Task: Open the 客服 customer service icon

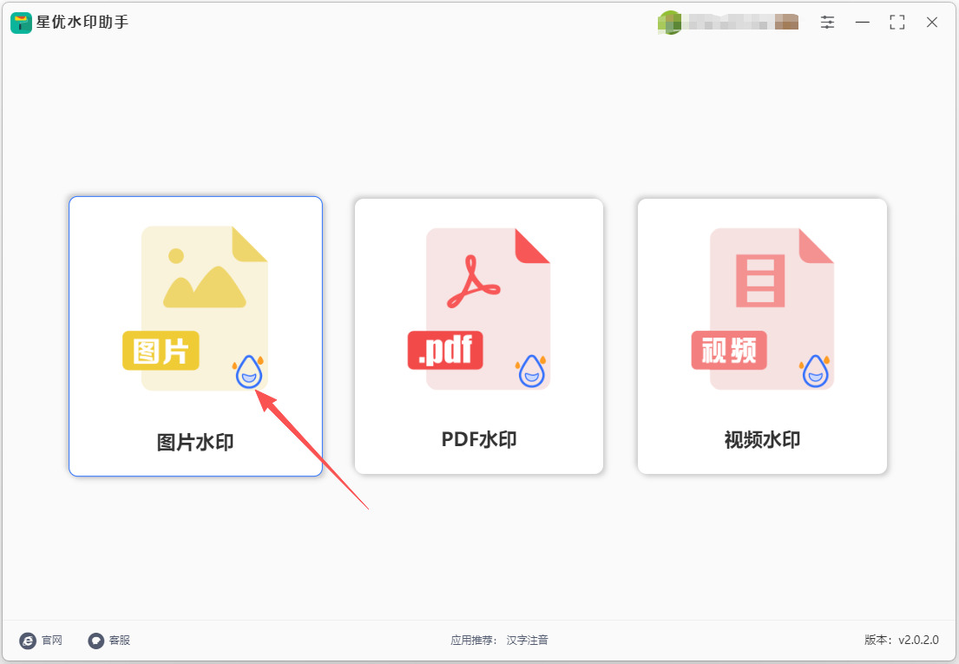Action: click(96, 641)
